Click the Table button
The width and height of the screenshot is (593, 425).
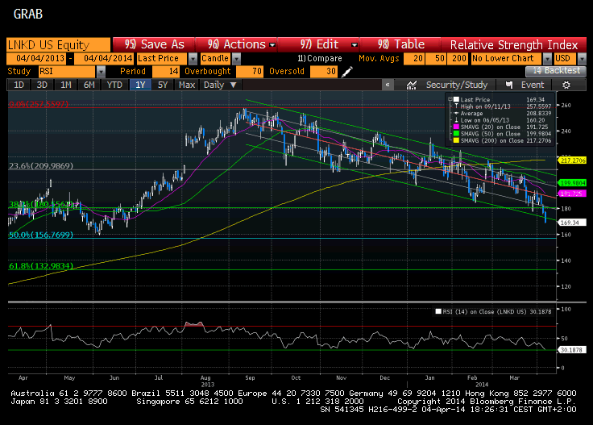(400, 44)
